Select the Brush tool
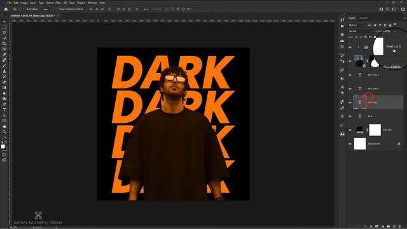The width and height of the screenshot is (407, 229). point(4,66)
